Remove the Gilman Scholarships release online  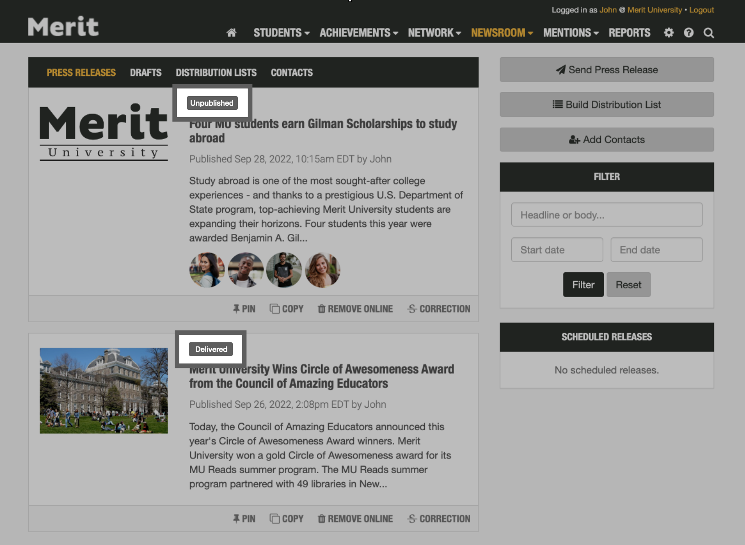pyautogui.click(x=355, y=308)
